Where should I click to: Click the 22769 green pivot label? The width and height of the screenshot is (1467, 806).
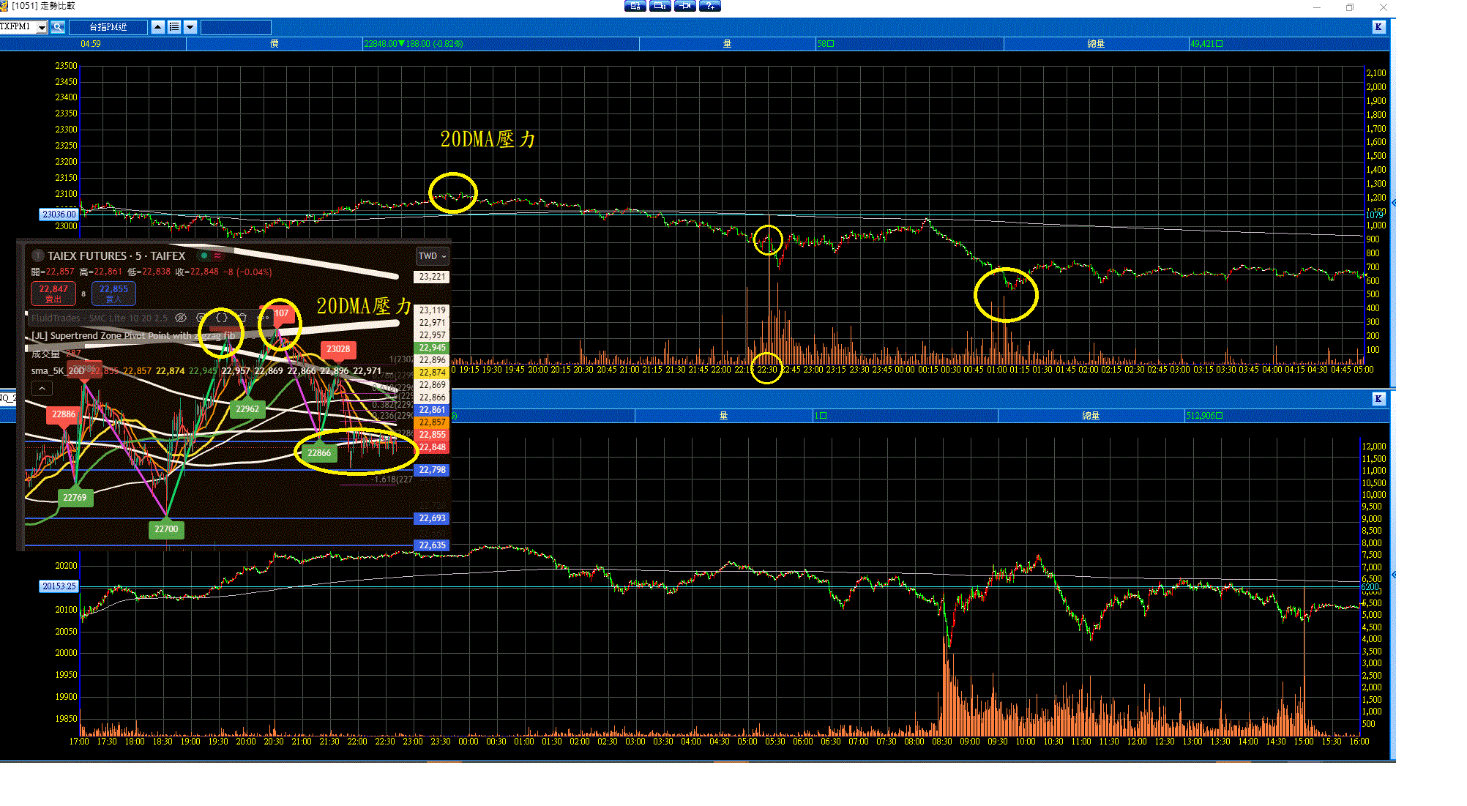pos(75,498)
